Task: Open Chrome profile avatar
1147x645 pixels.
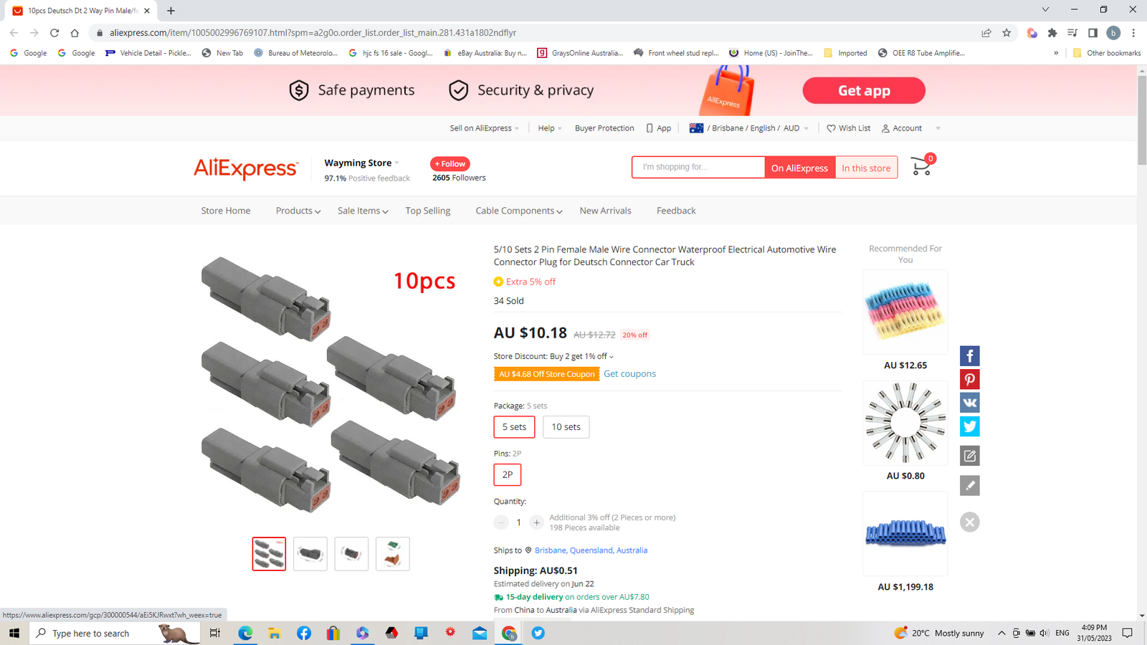Action: 1113,32
